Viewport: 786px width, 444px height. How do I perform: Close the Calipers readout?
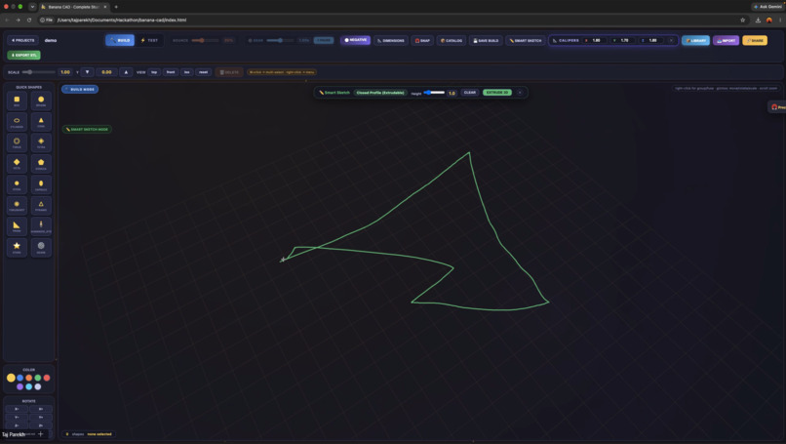671,40
